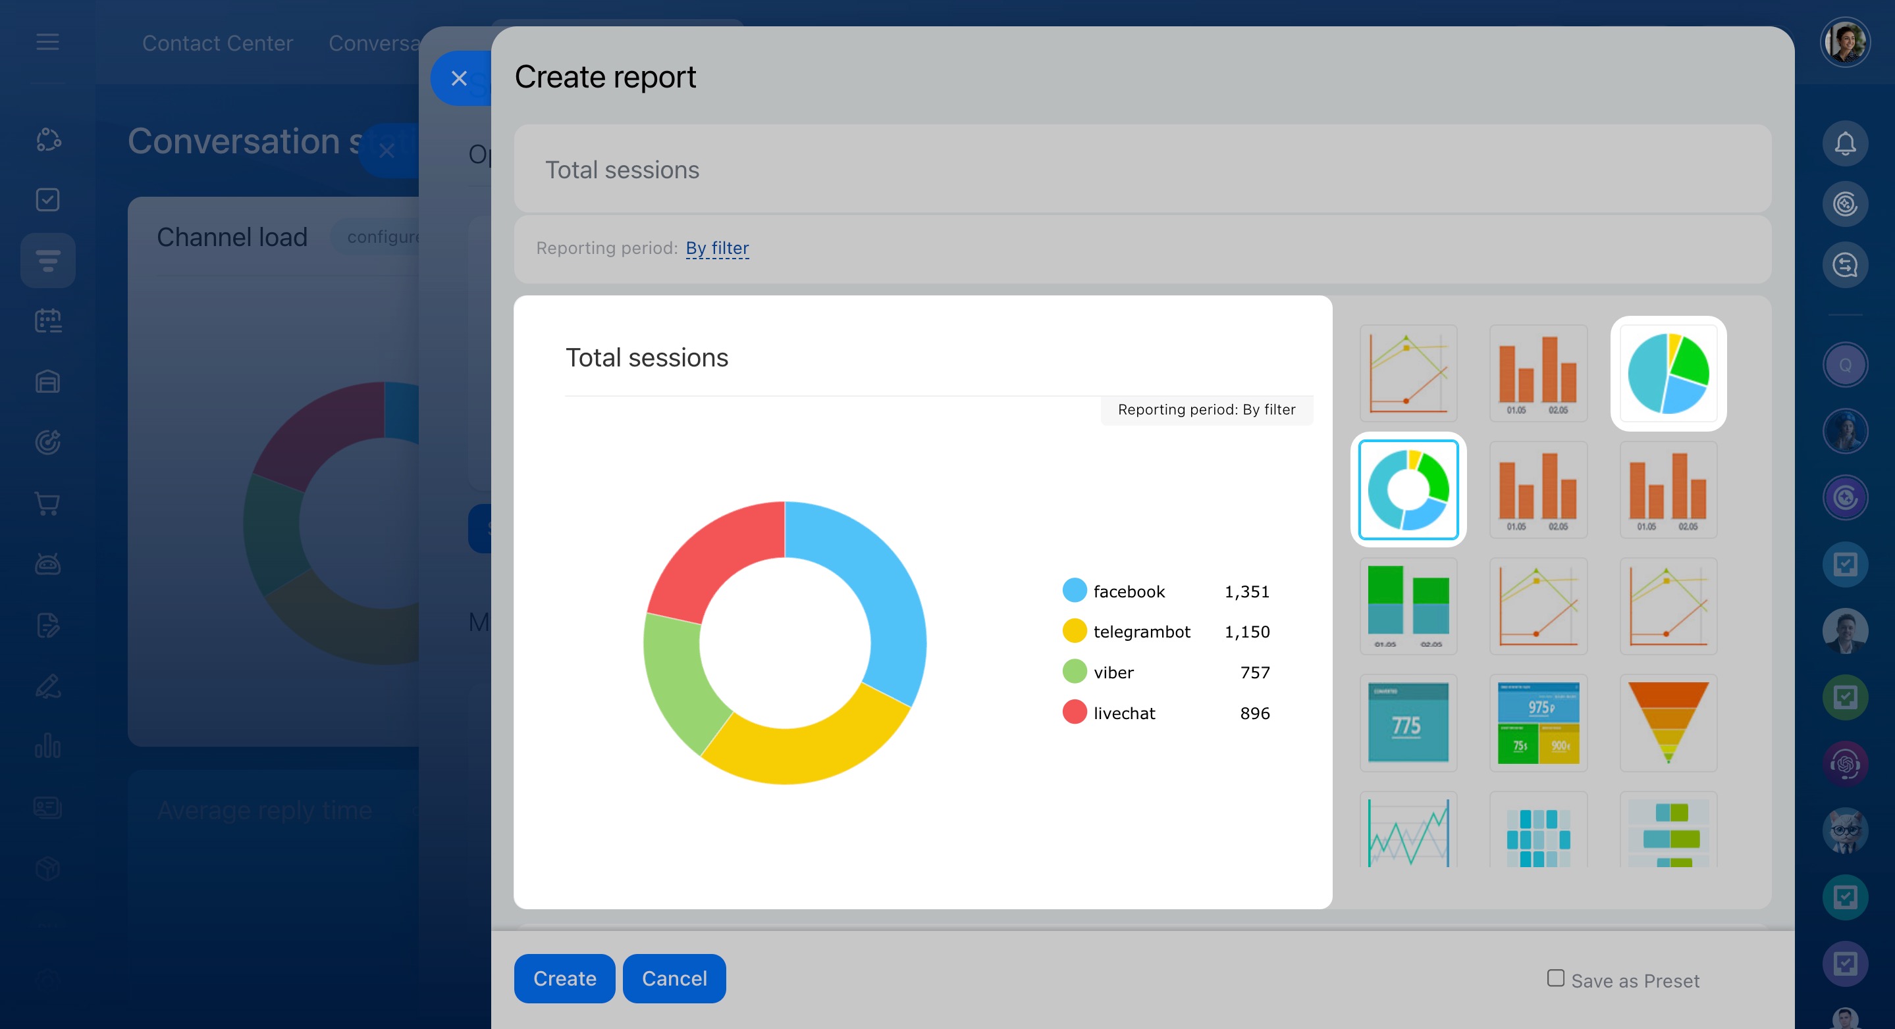This screenshot has width=1895, height=1029.
Task: Toggle facebook legend color marker
Action: (1075, 590)
